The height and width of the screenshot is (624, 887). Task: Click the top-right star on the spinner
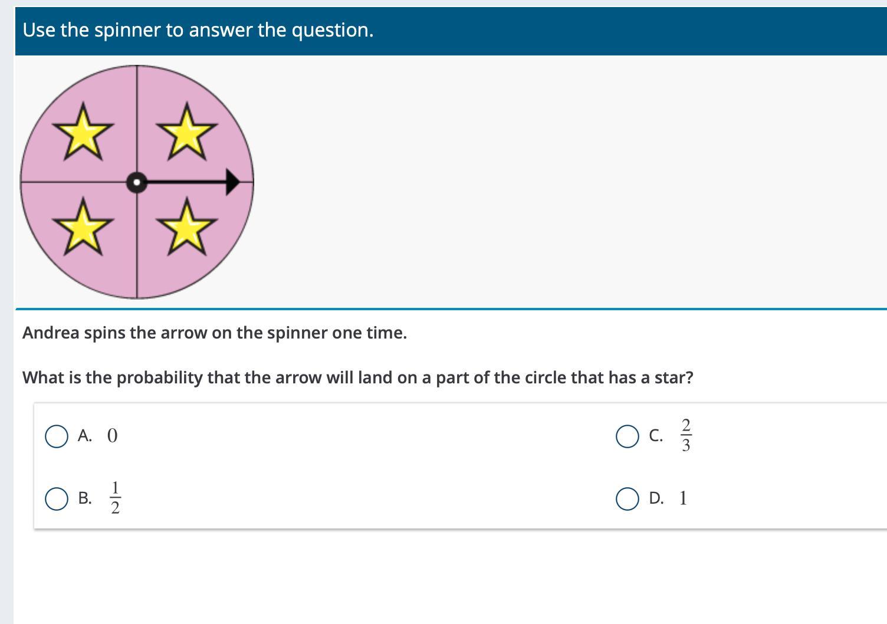pyautogui.click(x=187, y=131)
